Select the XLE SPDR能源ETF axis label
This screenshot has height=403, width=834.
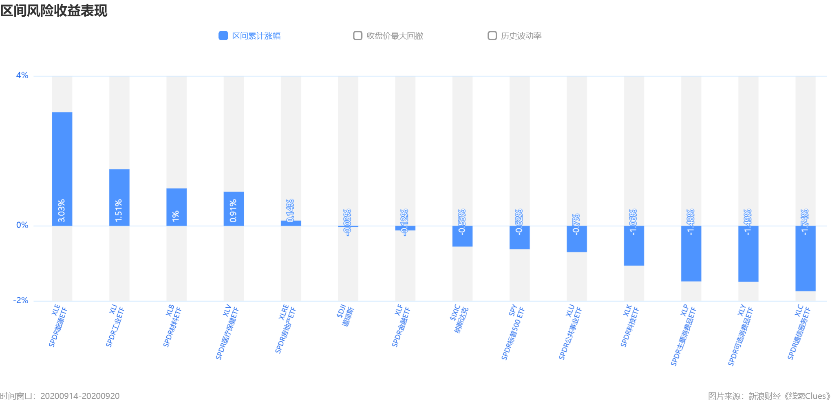(58, 326)
